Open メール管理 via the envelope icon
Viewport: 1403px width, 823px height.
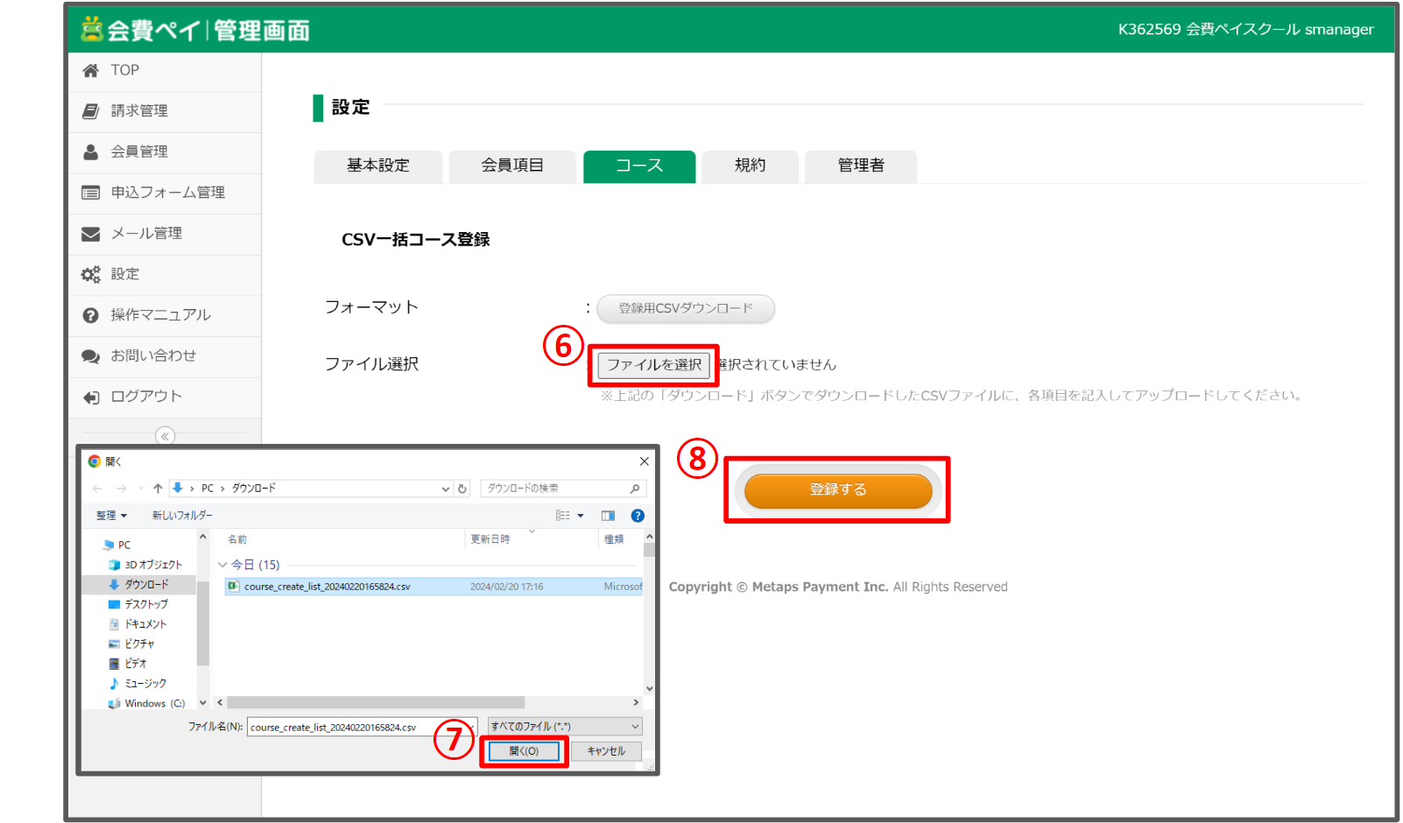coord(90,233)
